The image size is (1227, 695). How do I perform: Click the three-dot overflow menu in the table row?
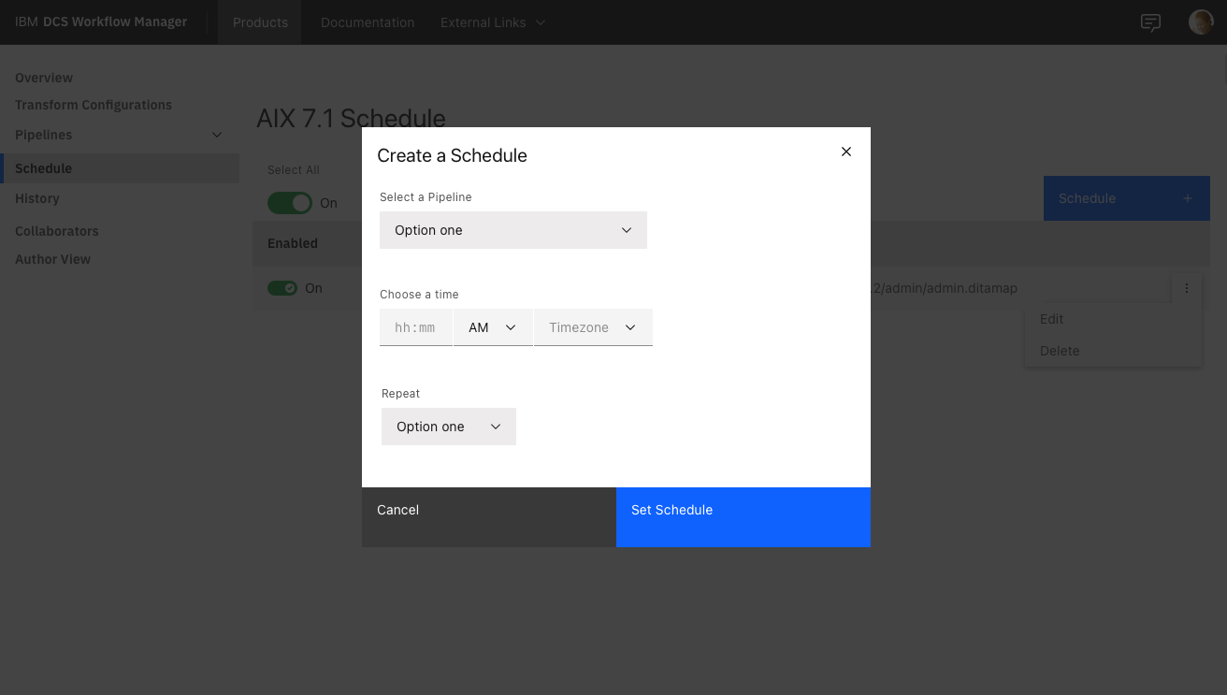click(x=1187, y=288)
